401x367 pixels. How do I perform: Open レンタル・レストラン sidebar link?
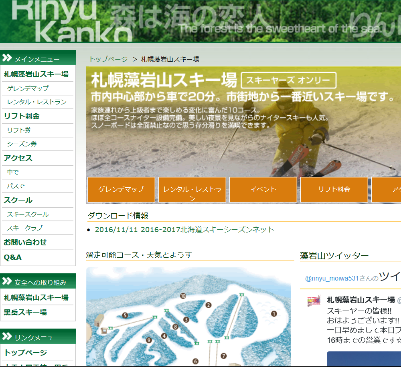click(x=36, y=102)
